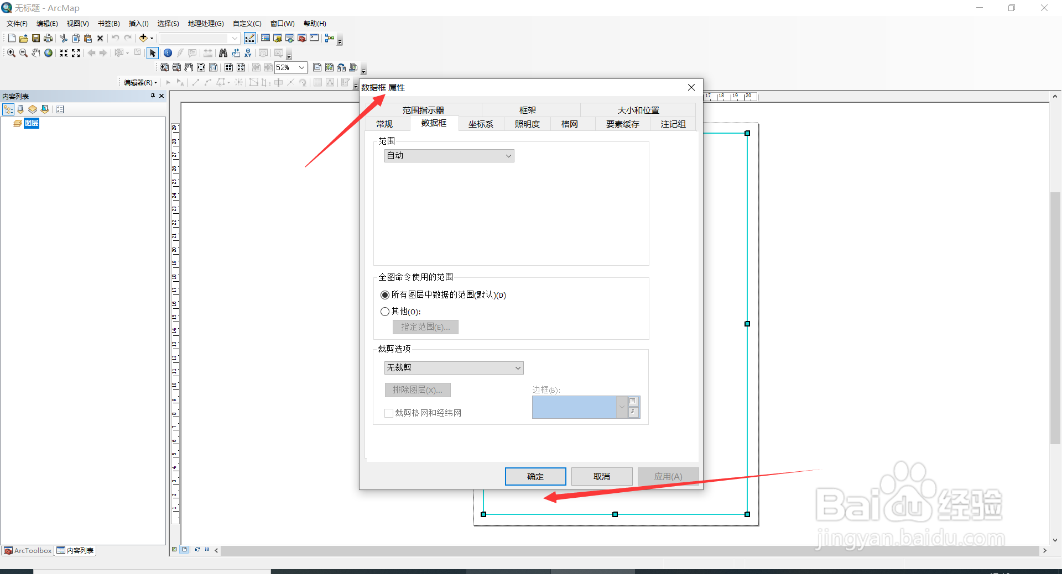Click the 边框 border color swatch

[574, 407]
